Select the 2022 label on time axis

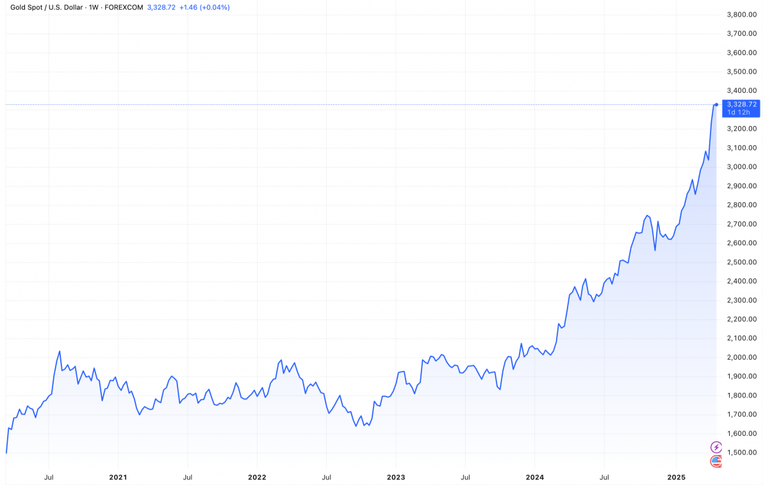click(257, 477)
